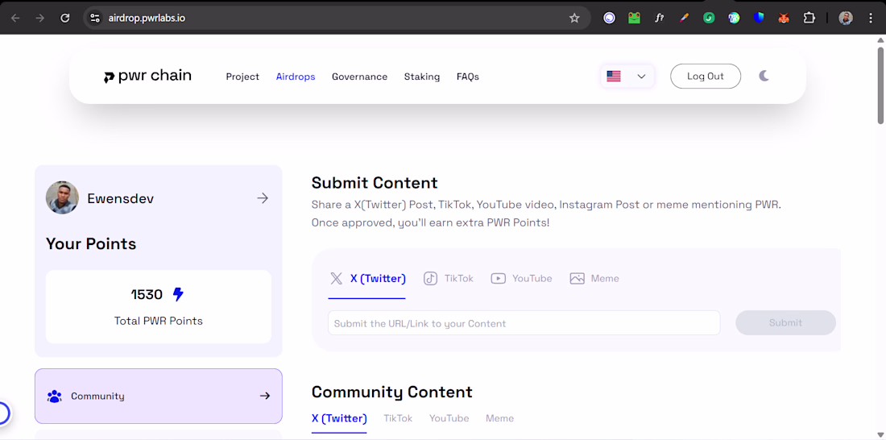Expand Ewensdev profile arrow
The width and height of the screenshot is (886, 440).
(263, 198)
